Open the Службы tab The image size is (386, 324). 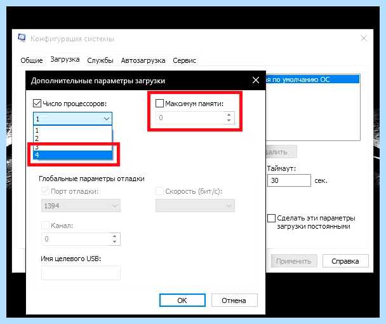click(100, 60)
